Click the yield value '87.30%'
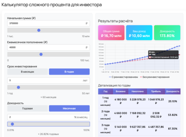 [173, 129]
